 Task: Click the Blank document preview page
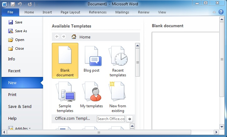tap(185, 81)
